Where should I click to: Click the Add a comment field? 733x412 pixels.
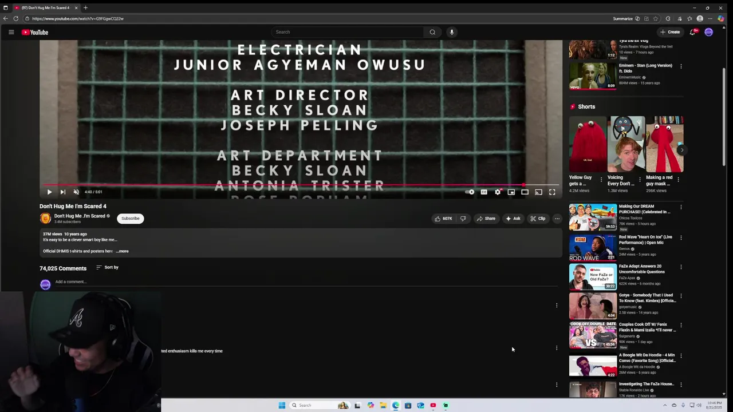[306, 282]
